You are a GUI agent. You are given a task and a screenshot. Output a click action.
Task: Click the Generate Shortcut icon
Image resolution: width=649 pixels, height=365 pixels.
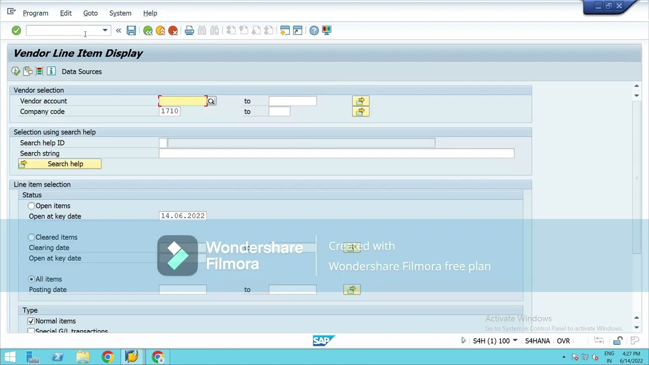point(298,30)
